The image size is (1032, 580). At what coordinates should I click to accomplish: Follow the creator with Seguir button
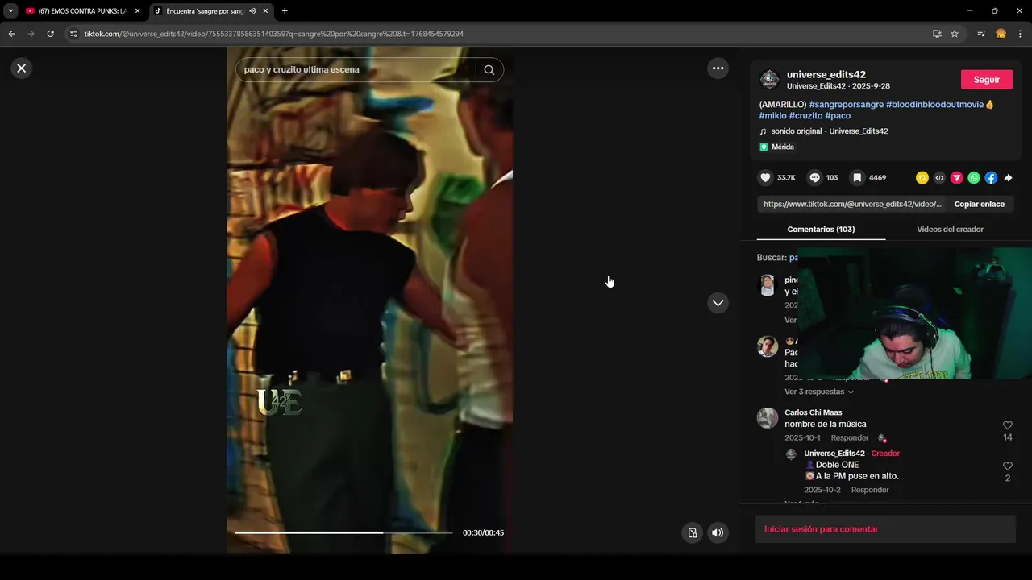coord(986,80)
